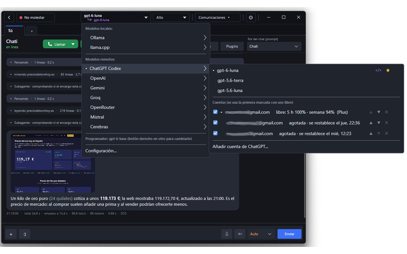The width and height of the screenshot is (407, 254).
Task: Add an attachment with the plus button
Action: [x=11, y=234]
